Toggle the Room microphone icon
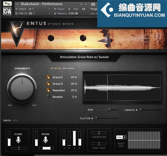 [x=45, y=140]
